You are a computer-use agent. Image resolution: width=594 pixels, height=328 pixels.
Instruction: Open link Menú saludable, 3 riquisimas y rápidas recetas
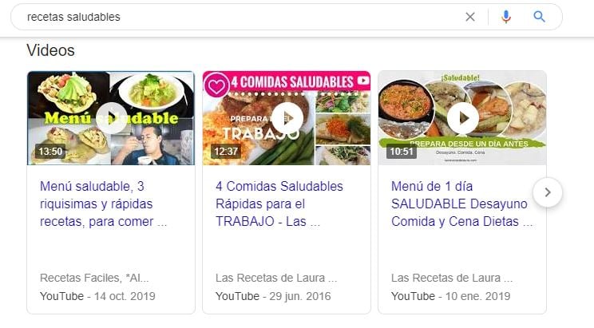(x=104, y=204)
